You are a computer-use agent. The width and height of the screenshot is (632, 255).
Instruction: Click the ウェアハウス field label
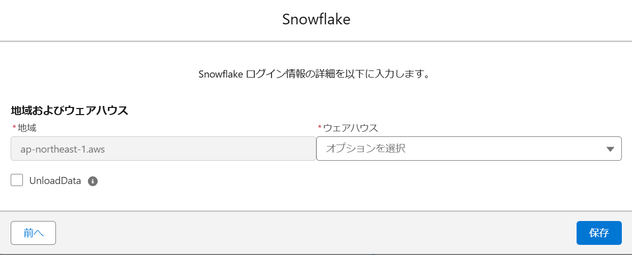351,128
